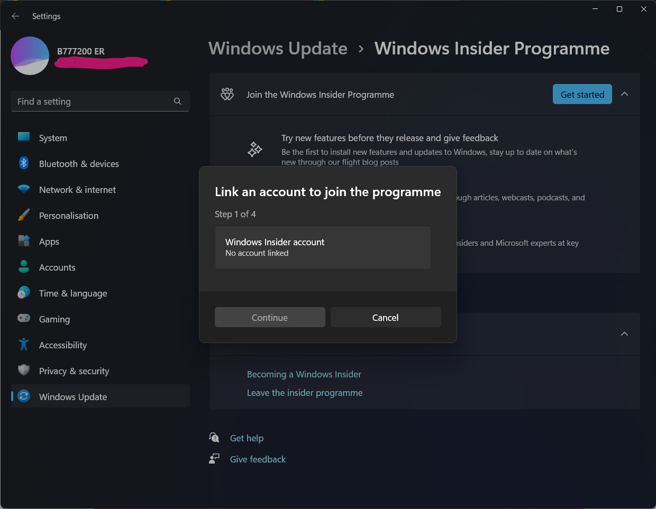Open Personalisation paintbrush icon
The height and width of the screenshot is (509, 656).
(x=24, y=215)
